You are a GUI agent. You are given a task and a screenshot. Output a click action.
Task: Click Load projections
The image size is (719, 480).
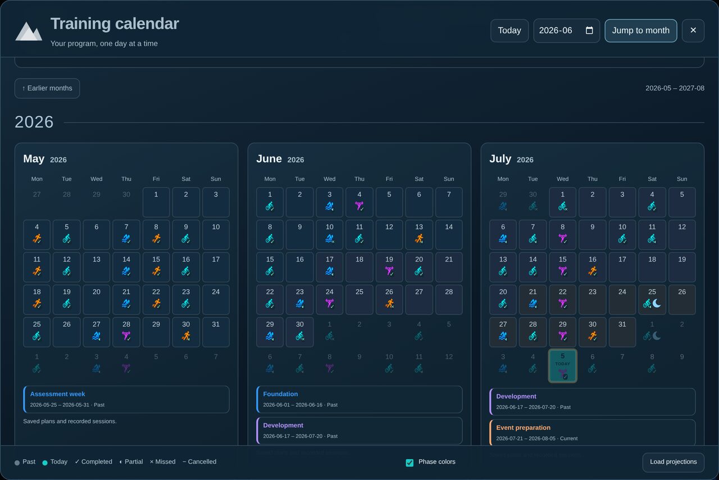pyautogui.click(x=673, y=462)
